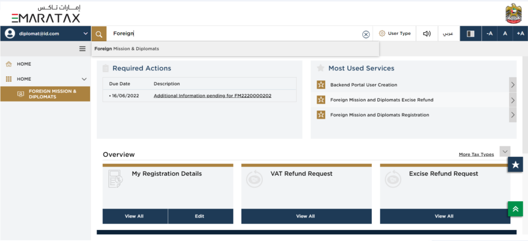Select Foreign Mission & Diplomats sidebar item

click(x=45, y=94)
